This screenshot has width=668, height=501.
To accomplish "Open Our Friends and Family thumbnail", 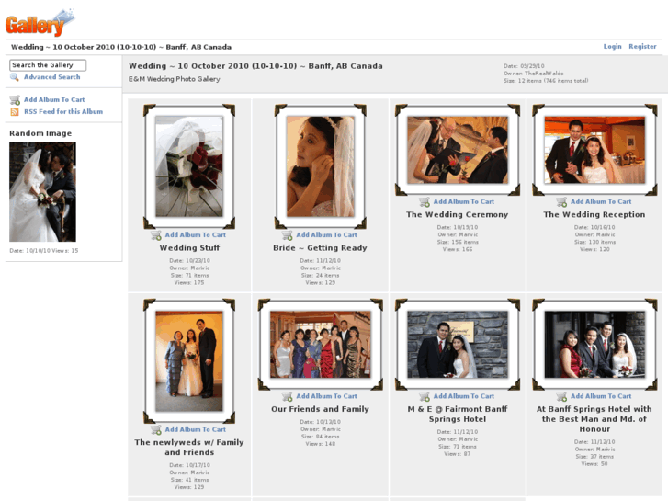I will [x=321, y=345].
